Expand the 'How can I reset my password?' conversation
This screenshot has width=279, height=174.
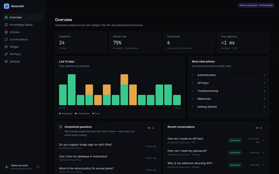[x=263, y=152]
